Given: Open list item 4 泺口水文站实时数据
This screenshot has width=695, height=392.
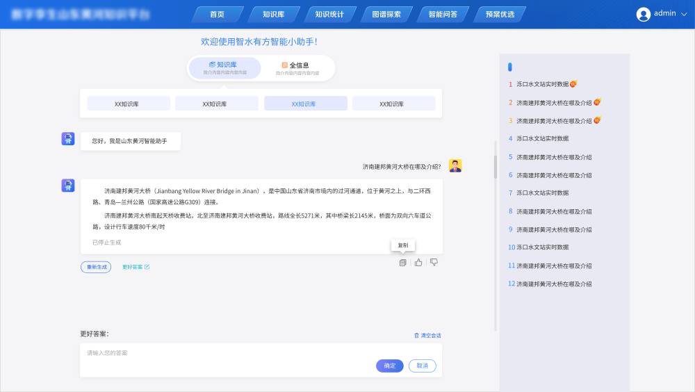Looking at the screenshot, I should (x=542, y=138).
